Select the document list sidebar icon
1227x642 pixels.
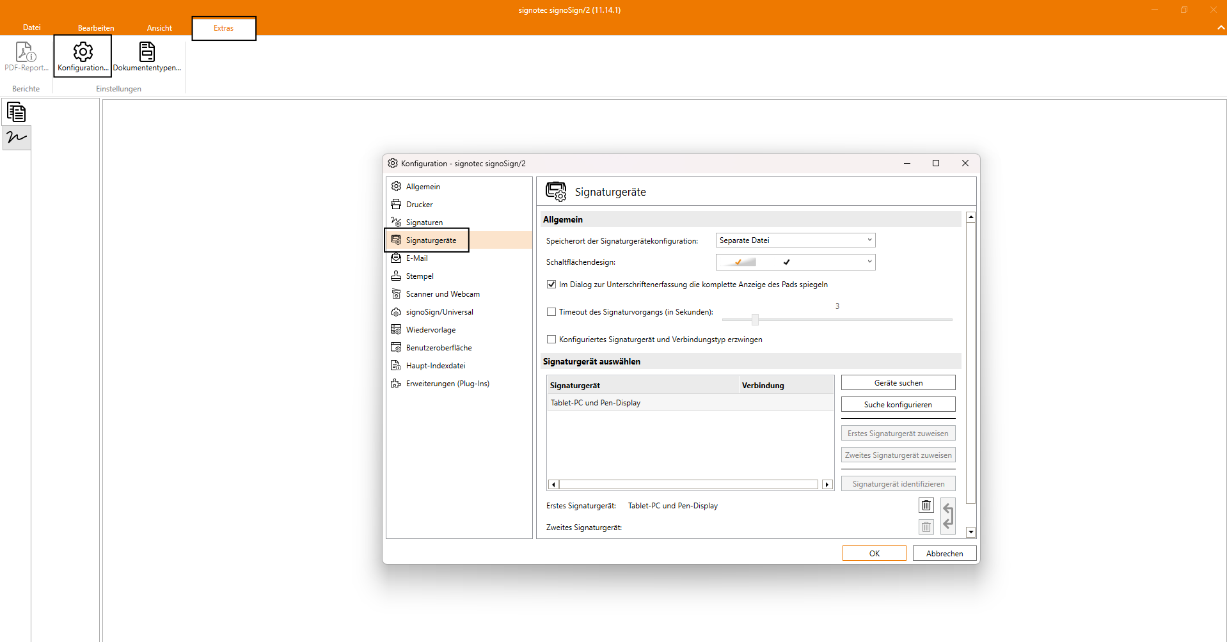17,112
